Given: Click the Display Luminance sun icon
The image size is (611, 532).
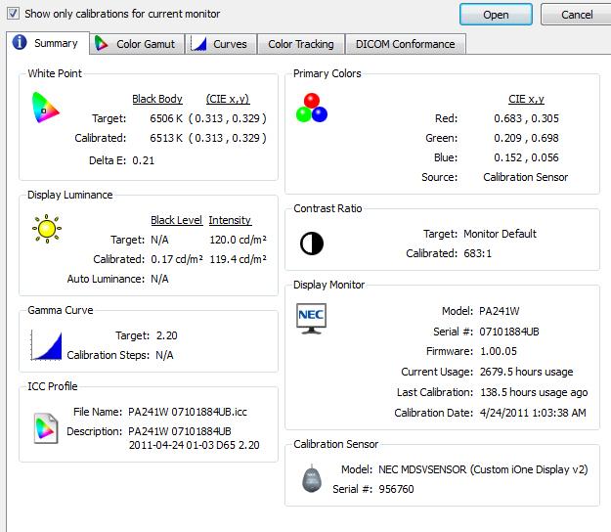Looking at the screenshot, I should pos(47,229).
